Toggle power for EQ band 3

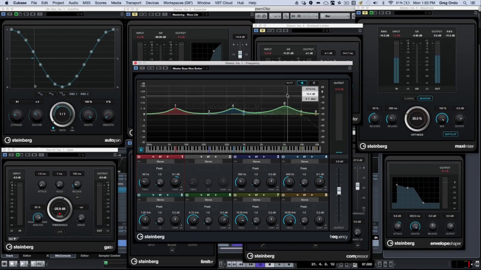[235, 157]
